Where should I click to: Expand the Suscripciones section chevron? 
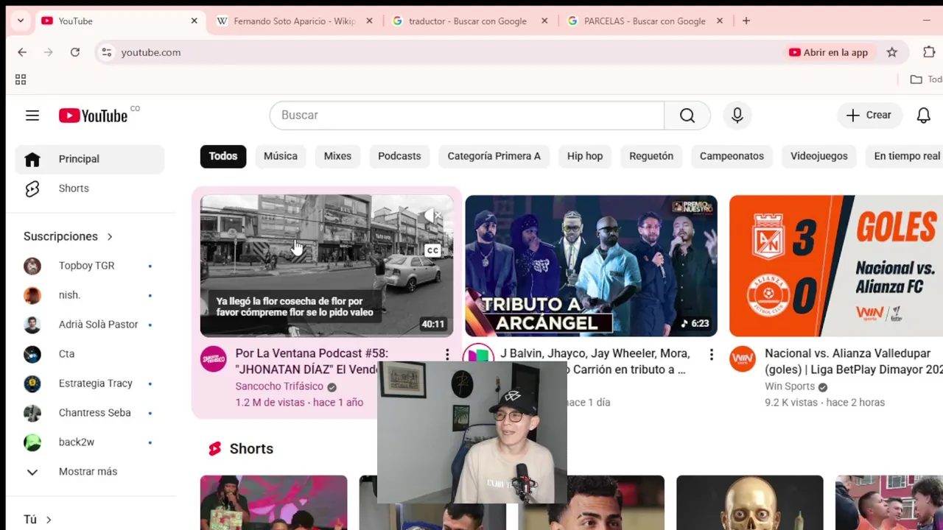[x=110, y=236]
